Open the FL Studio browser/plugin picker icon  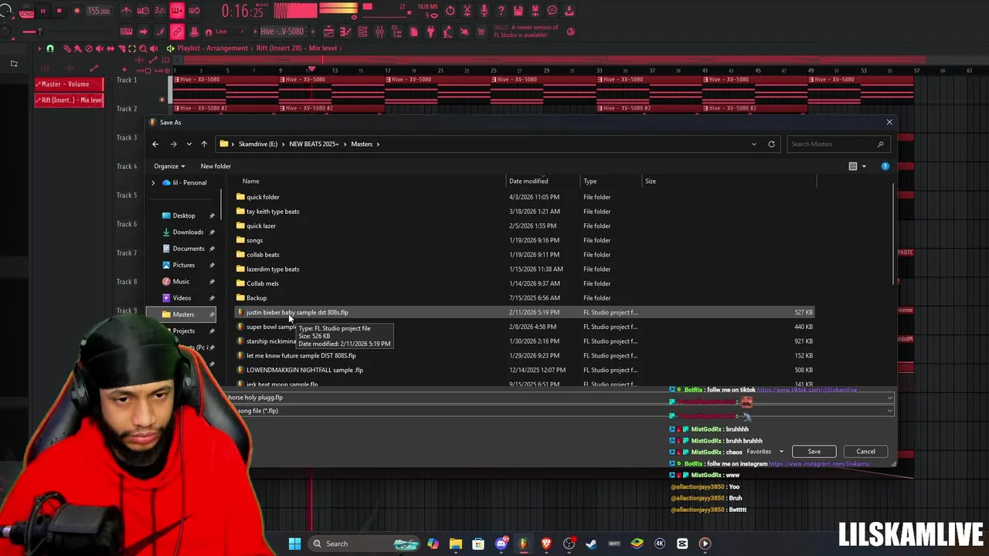396,32
